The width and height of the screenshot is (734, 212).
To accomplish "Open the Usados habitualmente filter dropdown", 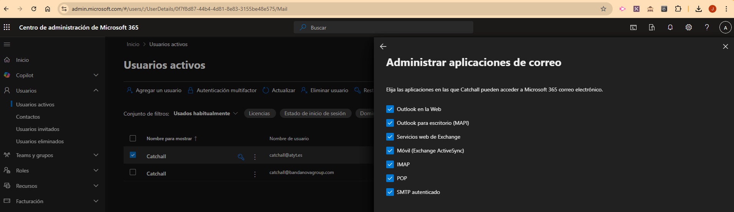I will (x=206, y=113).
